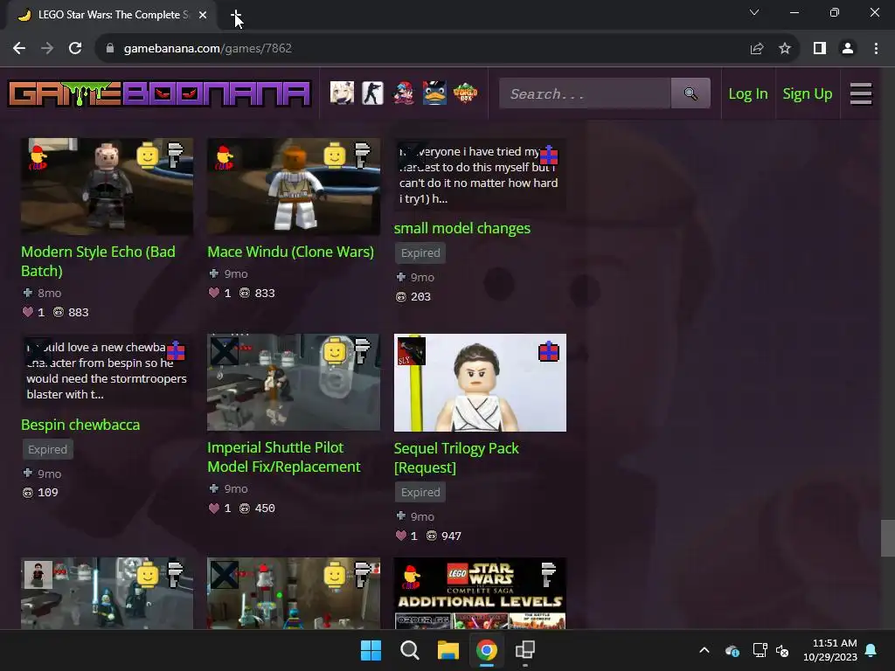
Task: Click the wrench mod icon on Modern Style Echo
Action: point(175,156)
